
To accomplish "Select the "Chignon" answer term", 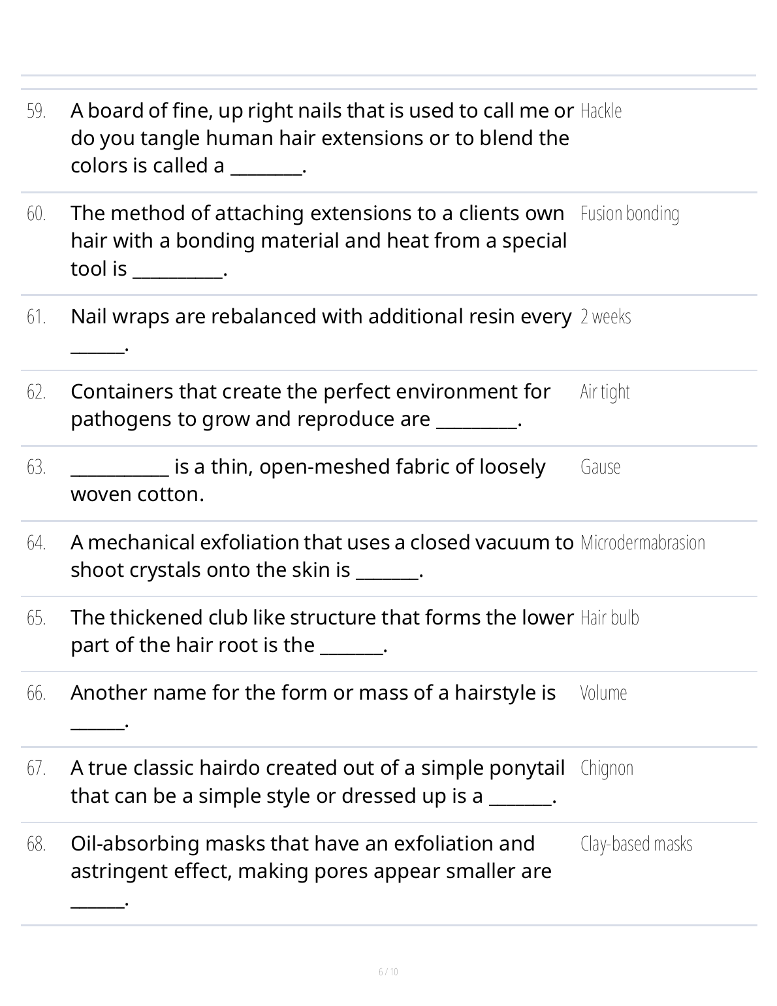I will click(607, 768).
